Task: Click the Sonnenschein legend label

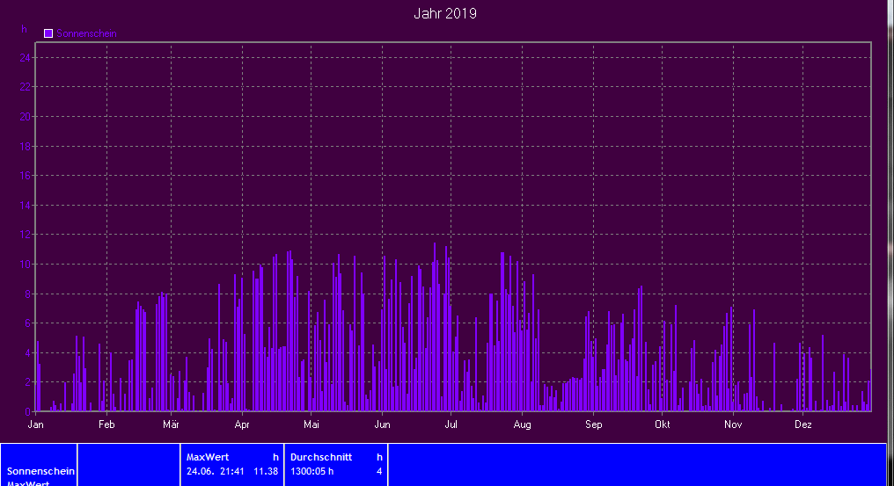Action: [x=86, y=33]
